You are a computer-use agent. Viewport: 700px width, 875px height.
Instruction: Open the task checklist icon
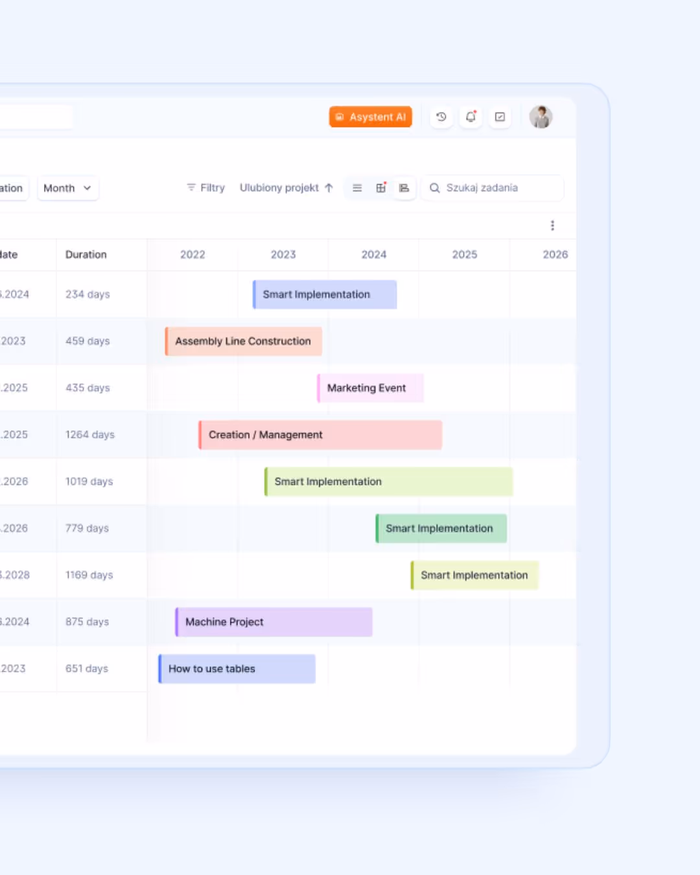pos(500,117)
